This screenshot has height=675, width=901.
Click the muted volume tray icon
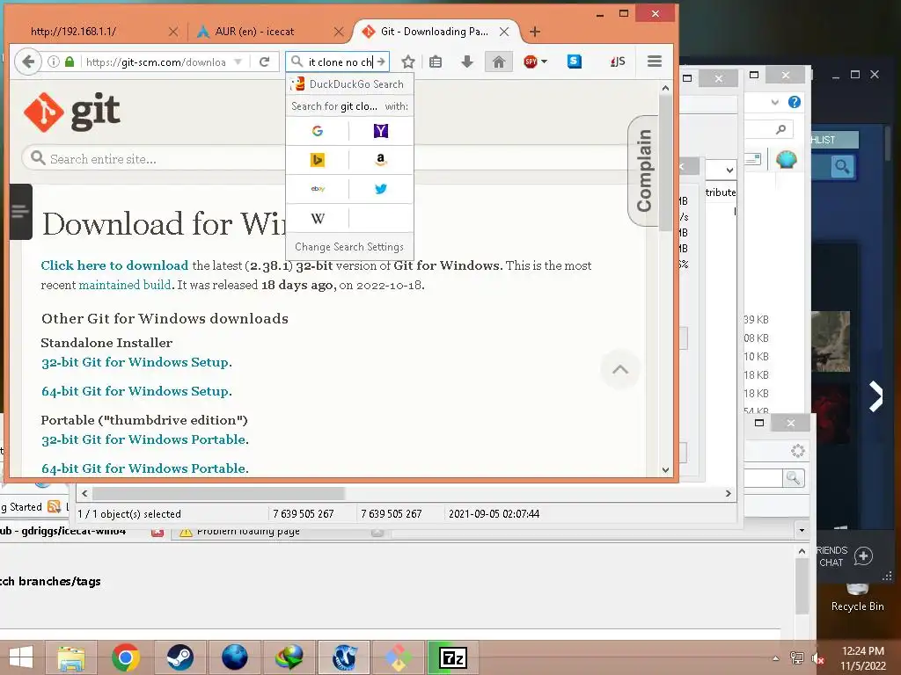click(817, 658)
